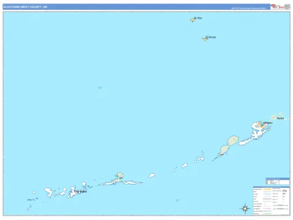The width and height of the screenshot is (293, 220).
Task: Click the yellow St. George island shape
Action: (205, 38)
